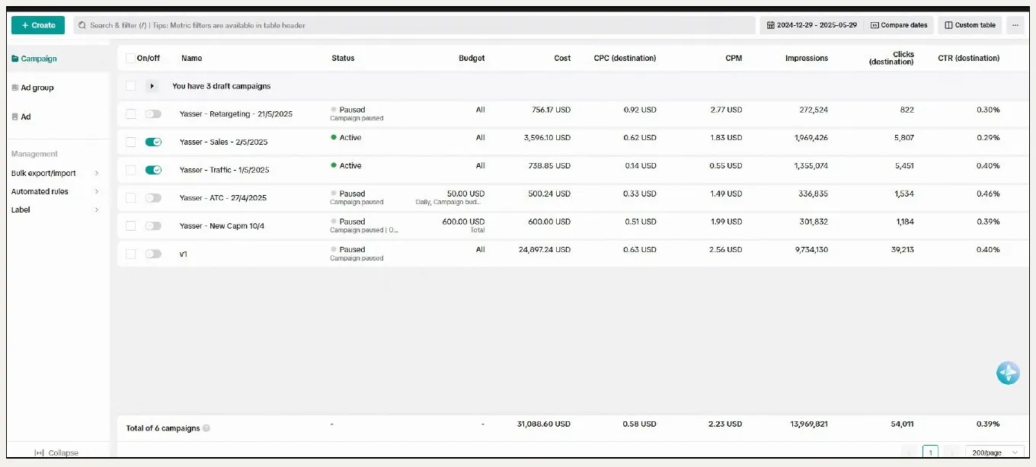Focus the Search & filter field
Image resolution: width=1036 pixels, height=467 pixels.
click(x=414, y=25)
